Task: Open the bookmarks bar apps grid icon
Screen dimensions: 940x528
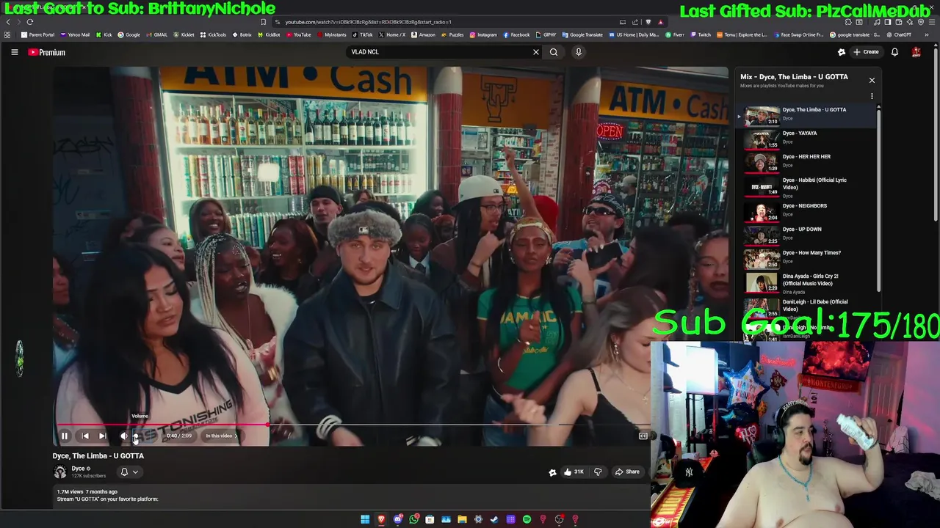Action: point(7,34)
